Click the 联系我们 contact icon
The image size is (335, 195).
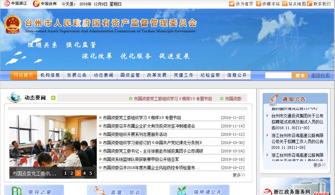pyautogui.click(x=310, y=4)
